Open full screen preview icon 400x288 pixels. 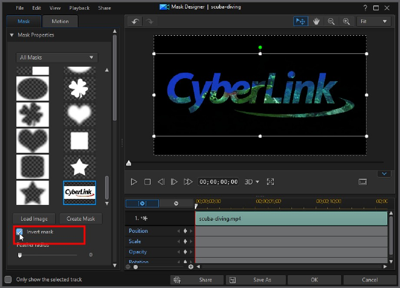(x=270, y=182)
